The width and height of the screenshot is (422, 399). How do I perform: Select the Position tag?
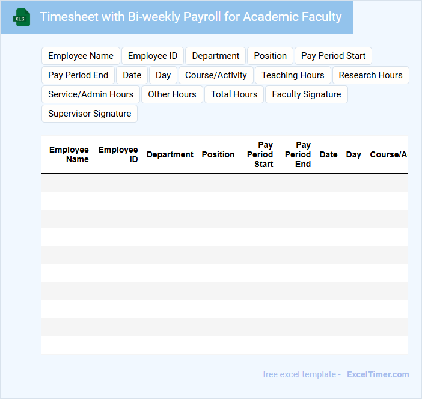click(x=270, y=56)
